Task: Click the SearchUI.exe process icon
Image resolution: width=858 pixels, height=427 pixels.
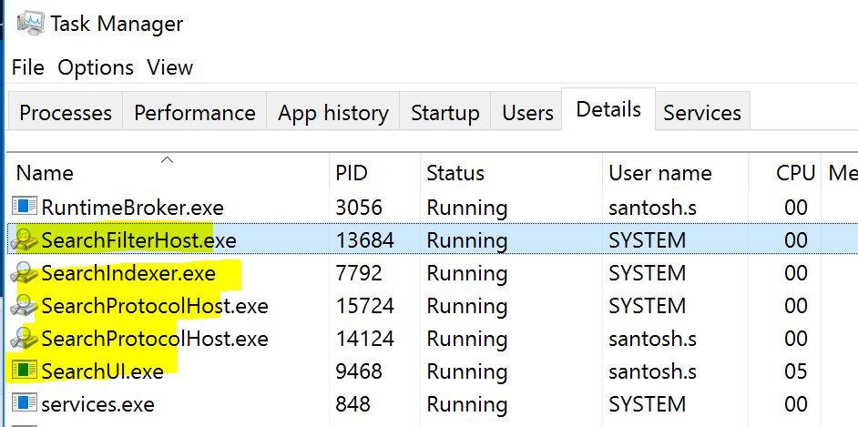Action: (24, 371)
